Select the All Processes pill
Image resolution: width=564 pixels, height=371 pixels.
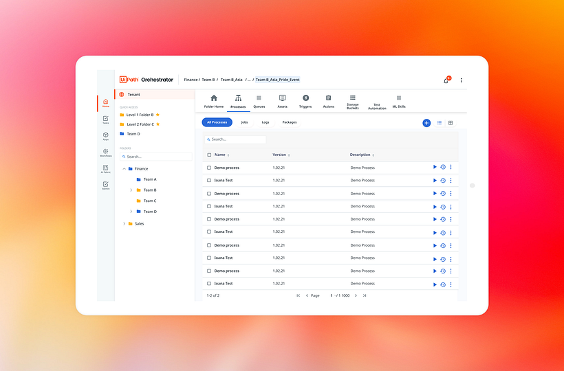point(217,122)
